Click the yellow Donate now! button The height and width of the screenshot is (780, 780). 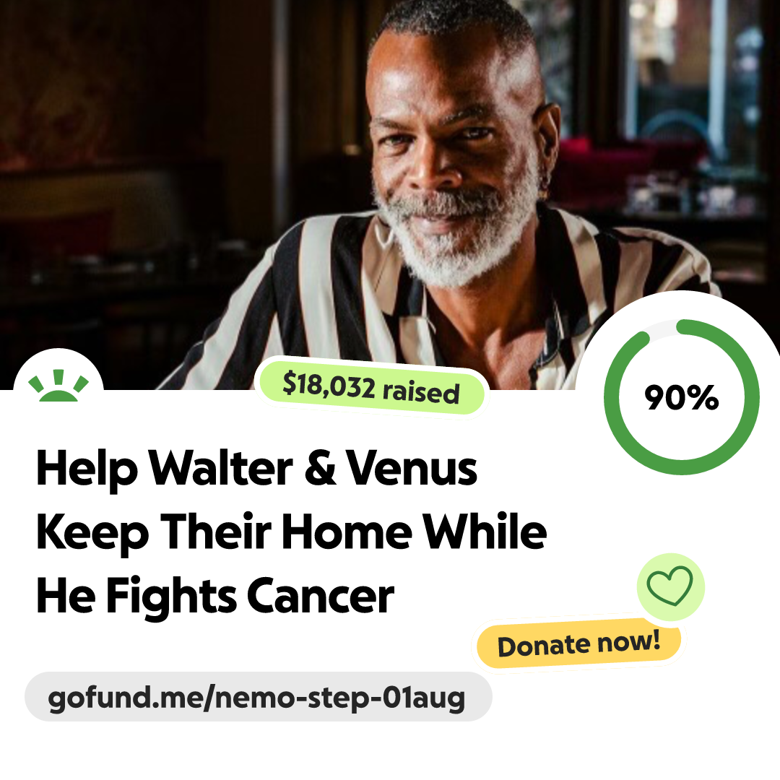coord(578,643)
